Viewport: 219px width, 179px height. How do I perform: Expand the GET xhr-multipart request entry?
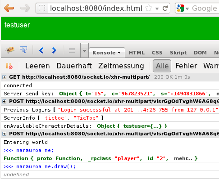coord(4,77)
